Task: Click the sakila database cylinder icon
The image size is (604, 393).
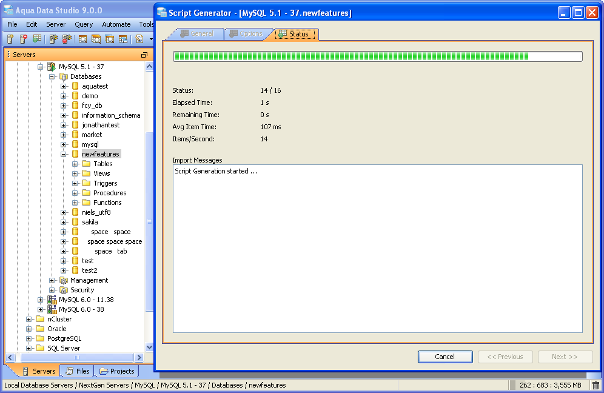Action: [75, 222]
